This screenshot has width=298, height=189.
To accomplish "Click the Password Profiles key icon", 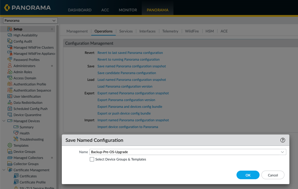I will [x=10, y=59].
